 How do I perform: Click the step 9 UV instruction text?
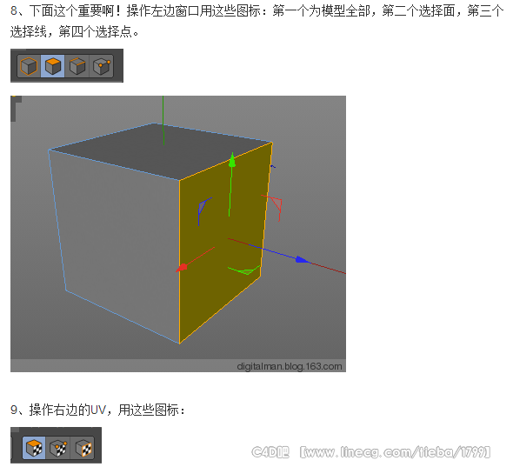(x=97, y=410)
